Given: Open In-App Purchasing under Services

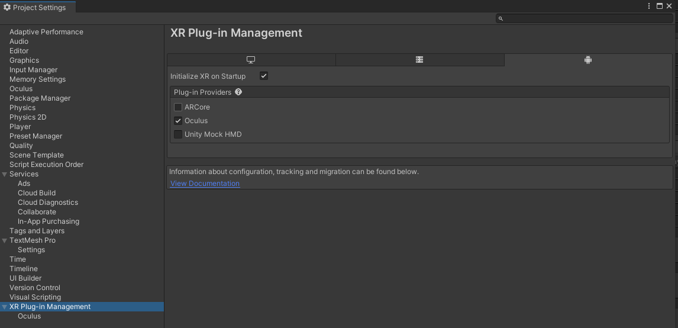Looking at the screenshot, I should tap(49, 221).
